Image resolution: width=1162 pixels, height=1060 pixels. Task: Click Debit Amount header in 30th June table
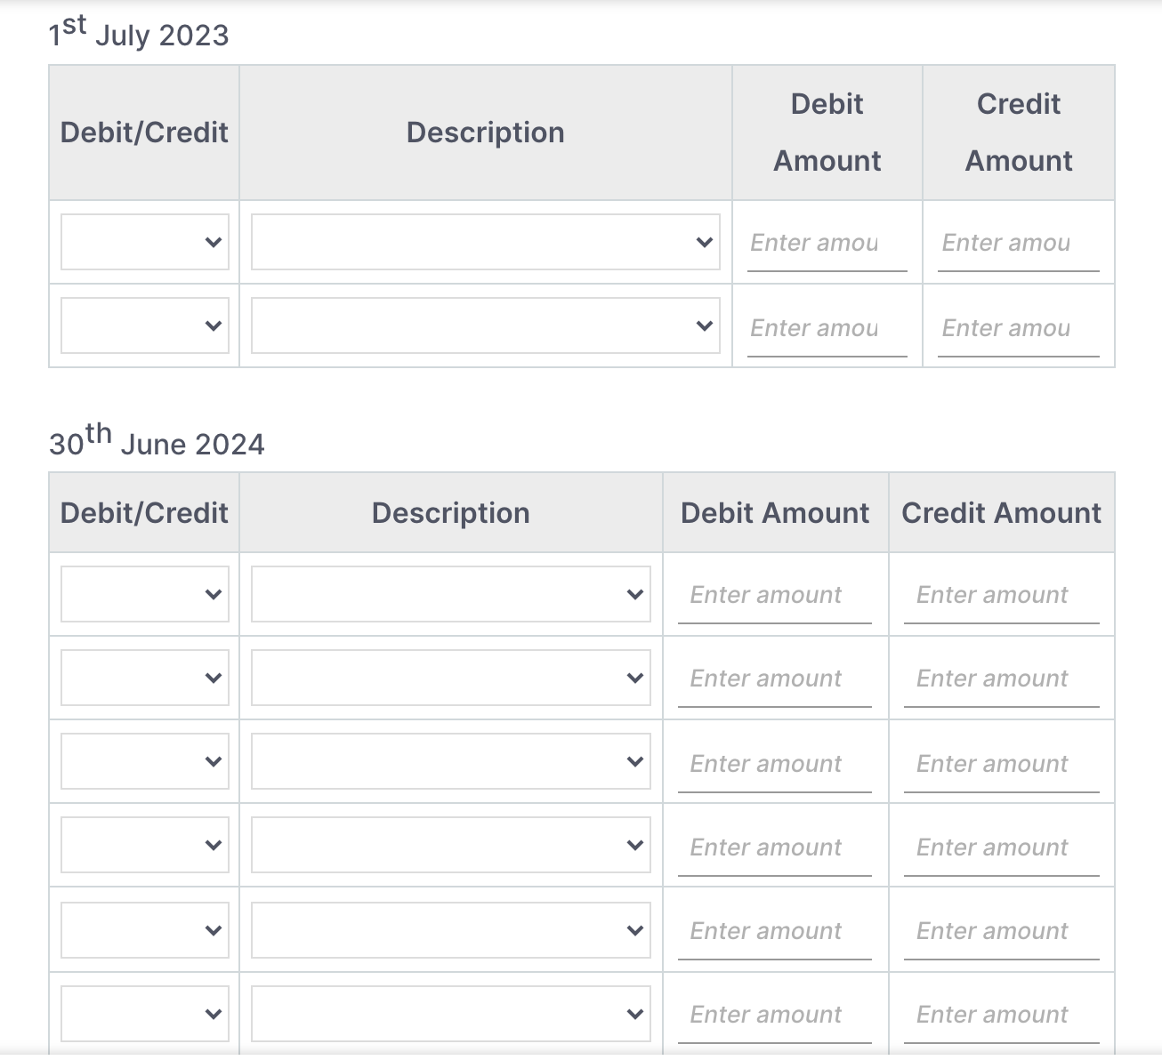[775, 513]
